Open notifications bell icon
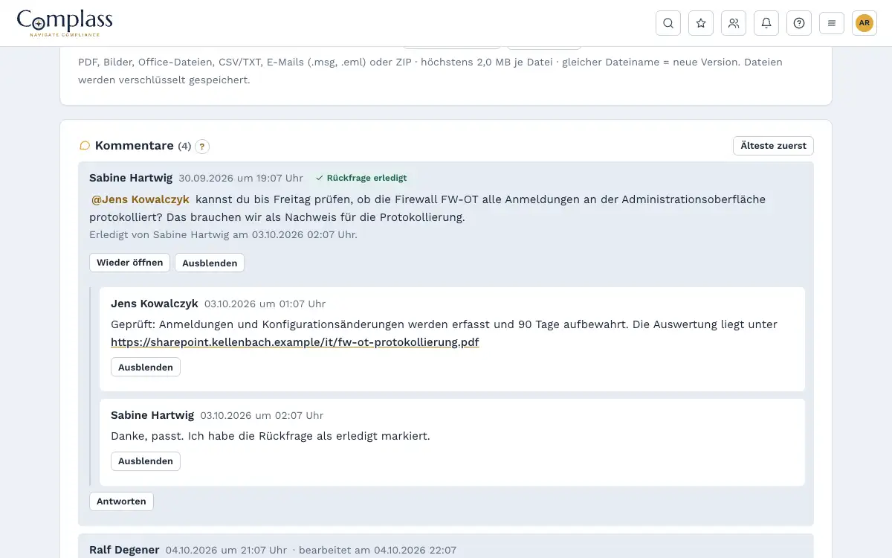Image resolution: width=892 pixels, height=558 pixels. tap(766, 23)
